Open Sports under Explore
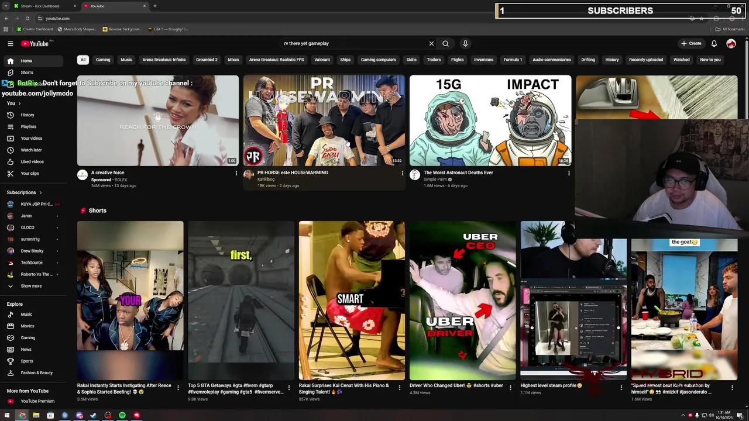The height and width of the screenshot is (421, 749). coord(33,361)
